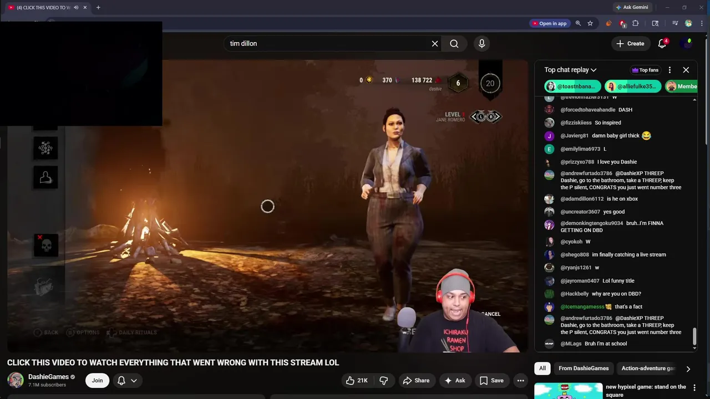Open the Top fans button
The image size is (710, 399).
click(645, 70)
